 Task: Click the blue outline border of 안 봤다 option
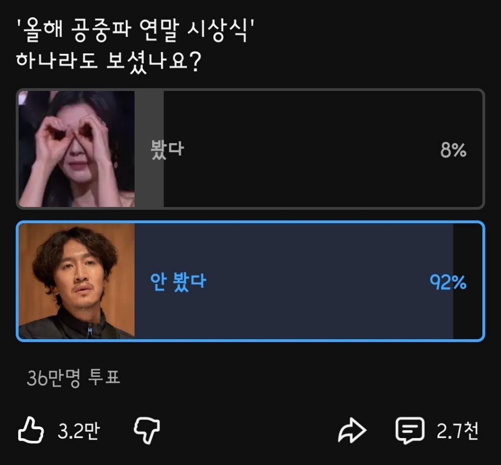pyautogui.click(x=250, y=222)
